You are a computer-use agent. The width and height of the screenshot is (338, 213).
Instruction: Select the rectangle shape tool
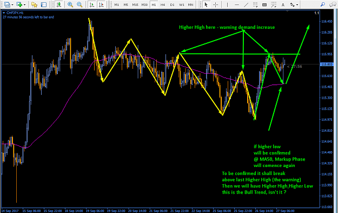264,4
